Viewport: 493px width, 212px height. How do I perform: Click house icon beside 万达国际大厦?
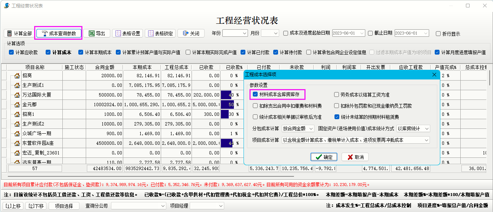click(x=17, y=95)
